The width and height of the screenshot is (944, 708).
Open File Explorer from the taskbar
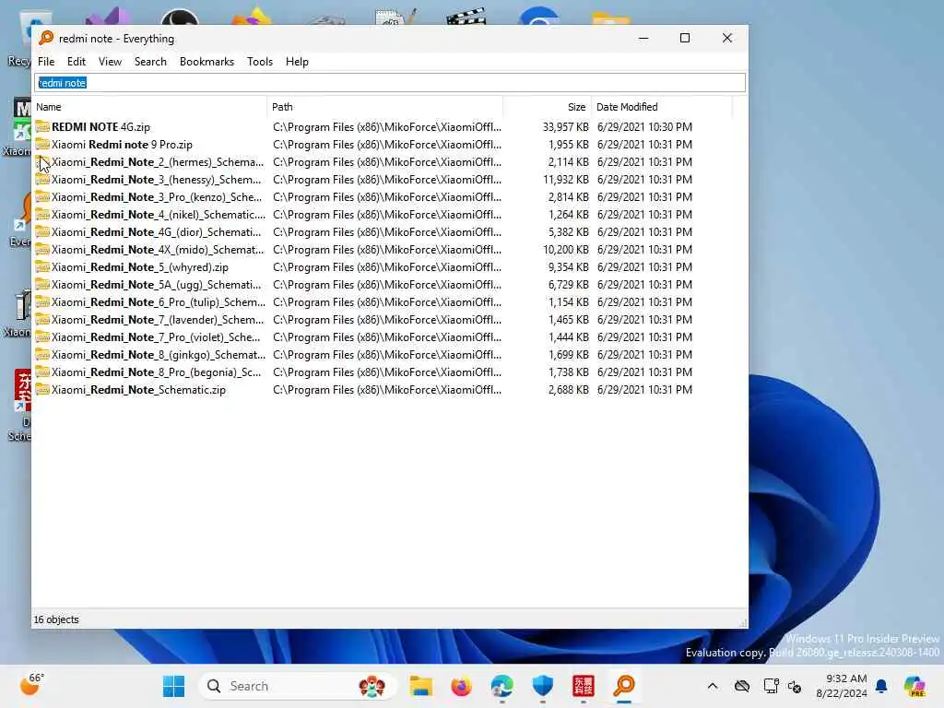420,686
